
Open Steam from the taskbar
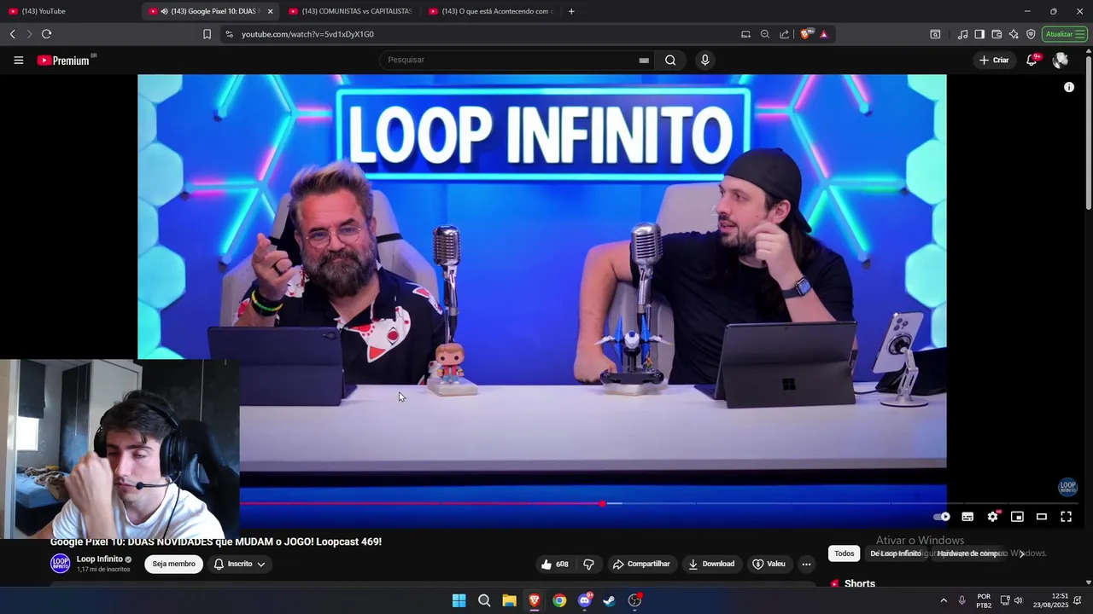[610, 600]
